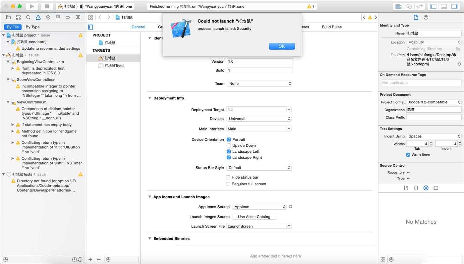Image resolution: width=464 pixels, height=264 pixels.
Task: Select the By File filter
Action: (13, 27)
